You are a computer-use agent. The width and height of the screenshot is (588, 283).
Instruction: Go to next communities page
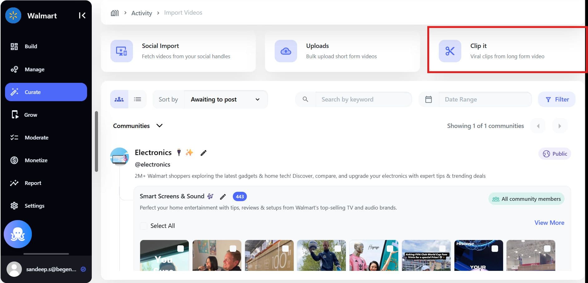click(560, 126)
